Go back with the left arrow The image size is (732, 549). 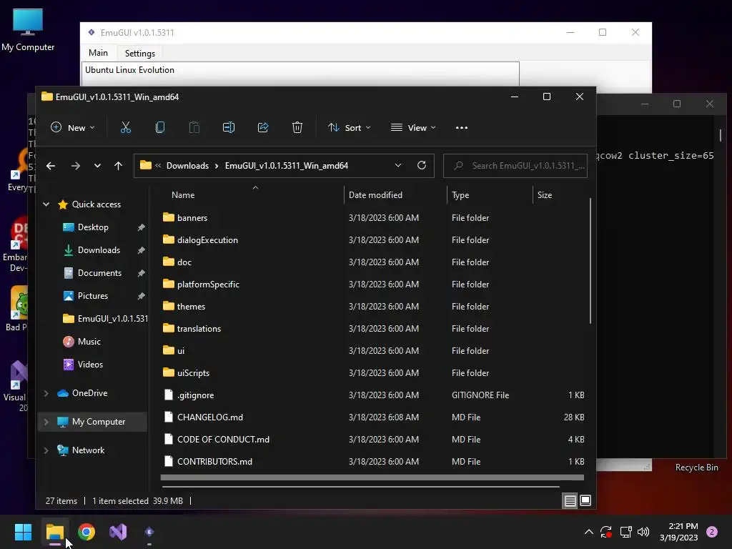tap(51, 166)
